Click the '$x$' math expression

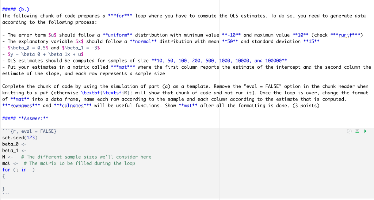(x=79, y=41)
